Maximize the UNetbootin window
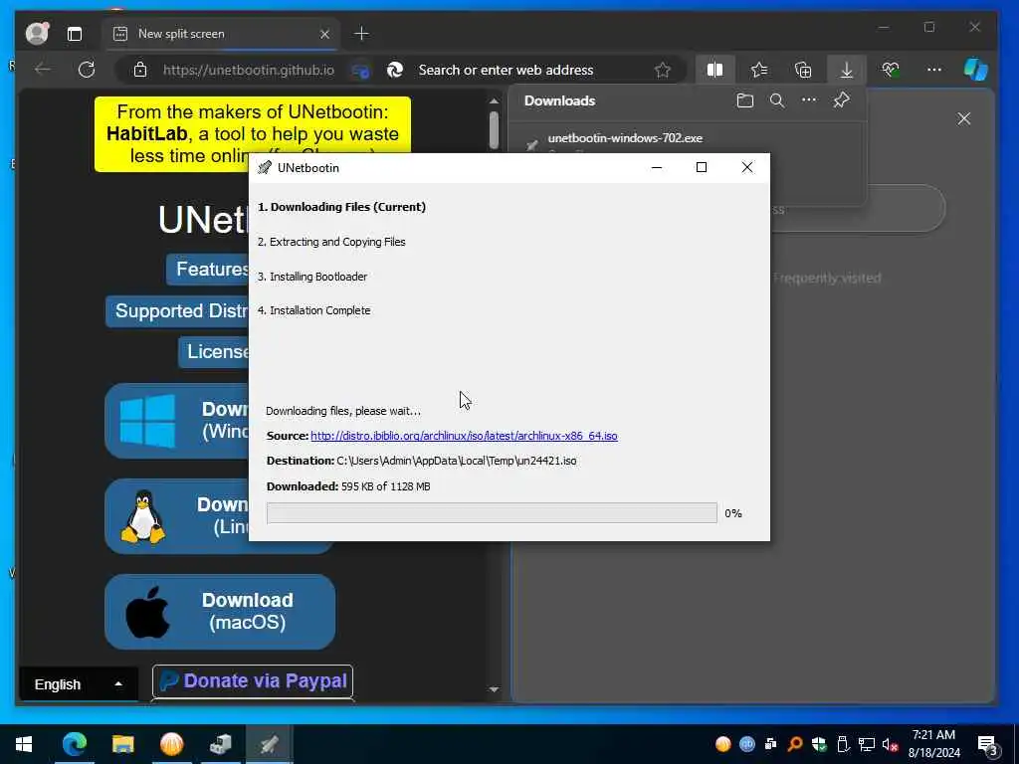The width and height of the screenshot is (1019, 764). 702,167
